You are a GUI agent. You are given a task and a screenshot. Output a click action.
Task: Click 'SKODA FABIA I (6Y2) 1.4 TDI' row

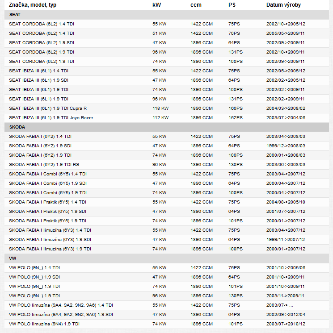point(166,136)
